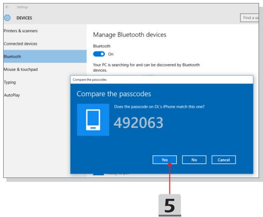Screen dimensions: 263x217
Task: Click the Manage Bluetooth devices heading
Action: (x=130, y=35)
